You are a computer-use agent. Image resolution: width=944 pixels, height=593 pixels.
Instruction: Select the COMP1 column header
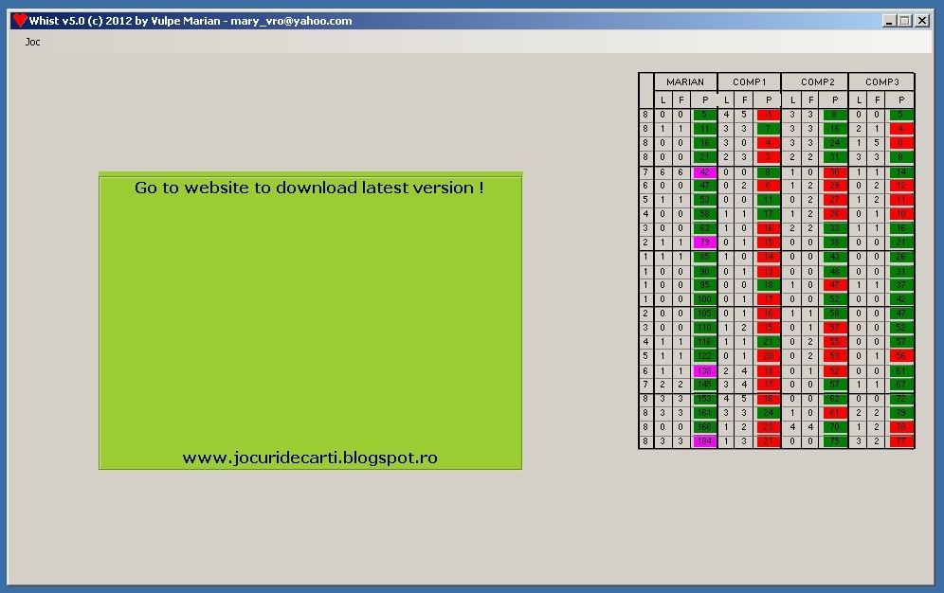tap(750, 81)
